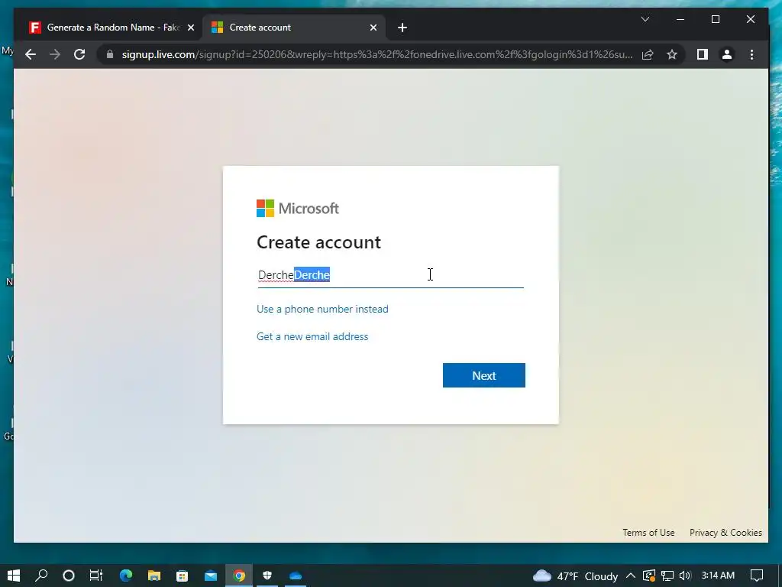782x587 pixels.
Task: Open the tab search dropdown
Action: point(645,19)
